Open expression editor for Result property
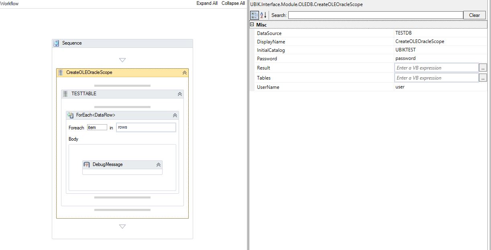Screen dimensions: 491x250 click(483, 68)
